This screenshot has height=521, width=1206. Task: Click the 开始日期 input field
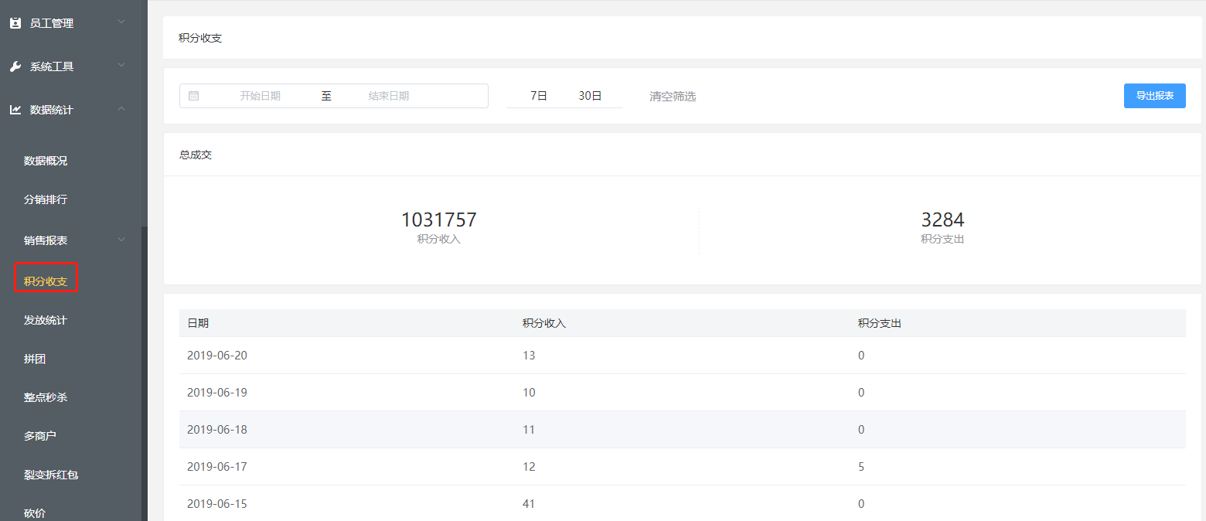tap(260, 96)
